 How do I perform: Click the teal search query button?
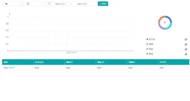(x=103, y=4)
